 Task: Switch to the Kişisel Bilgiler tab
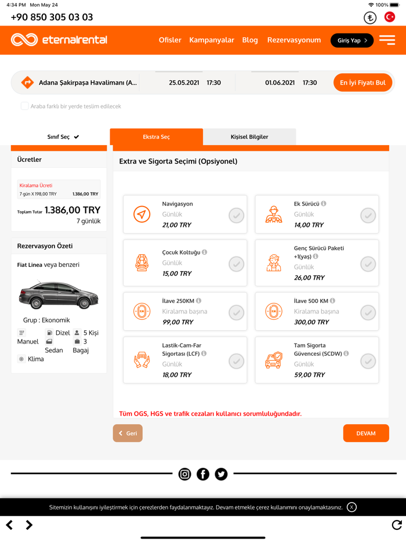[x=249, y=137]
